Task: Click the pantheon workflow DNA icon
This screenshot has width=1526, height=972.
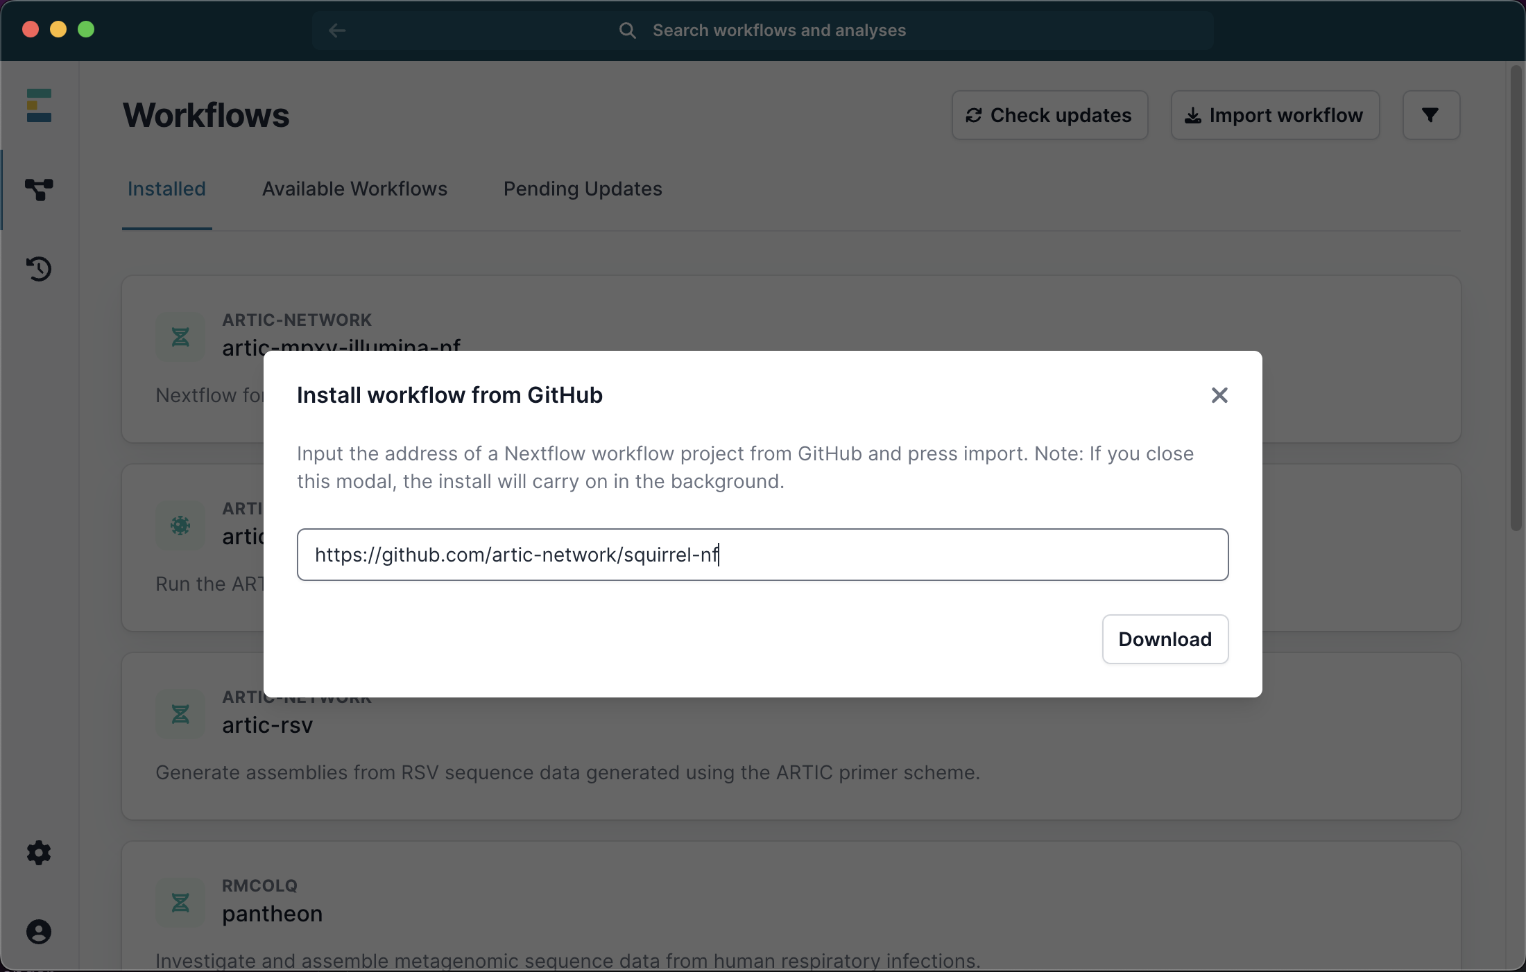Action: (180, 903)
